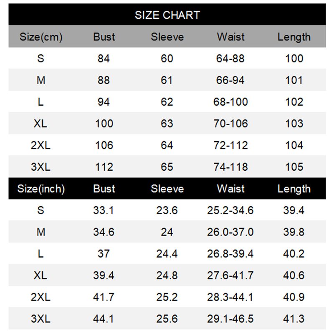The image size is (334, 334).
Task: Select bust value 112 for 3XL
Action: pos(104,167)
